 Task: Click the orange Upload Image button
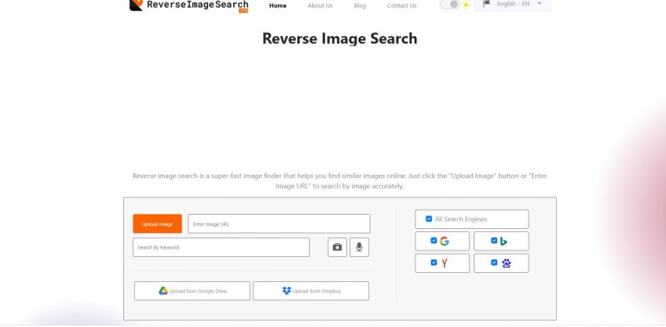click(157, 224)
